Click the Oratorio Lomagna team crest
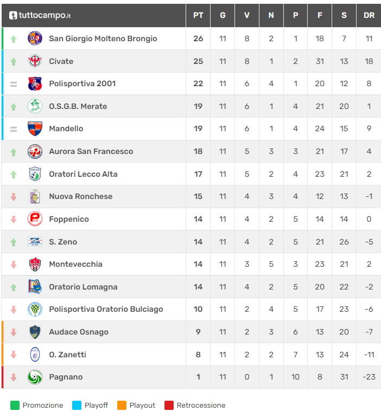Screen dimensions: 381x411 35,287
